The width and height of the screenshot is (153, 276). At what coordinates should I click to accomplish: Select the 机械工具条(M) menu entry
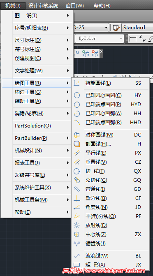pos(37,200)
